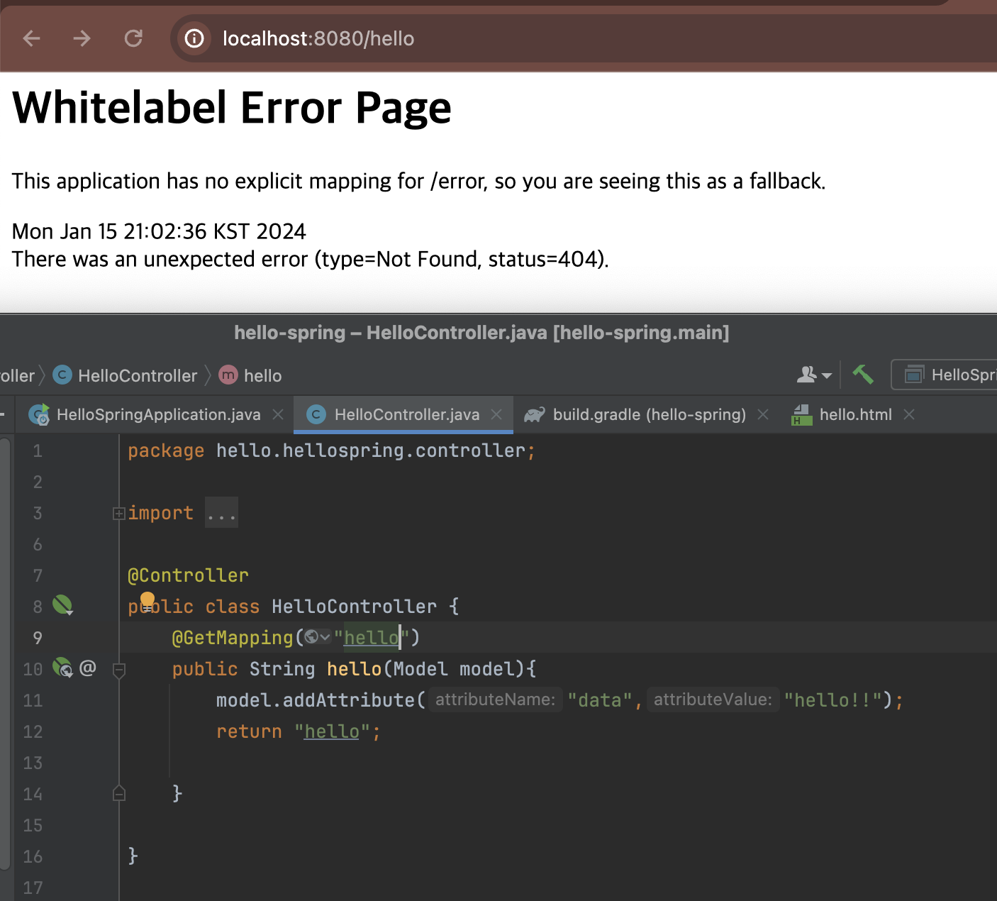The height and width of the screenshot is (901, 997).
Task: Click the build.gradle elephant icon
Action: coord(535,414)
